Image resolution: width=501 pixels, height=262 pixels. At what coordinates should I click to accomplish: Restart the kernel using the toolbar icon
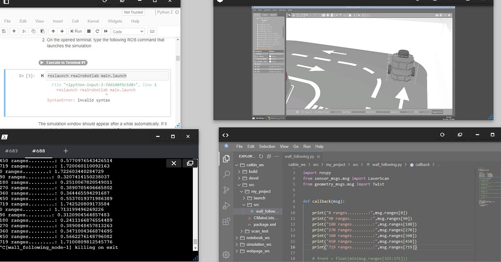[98, 31]
